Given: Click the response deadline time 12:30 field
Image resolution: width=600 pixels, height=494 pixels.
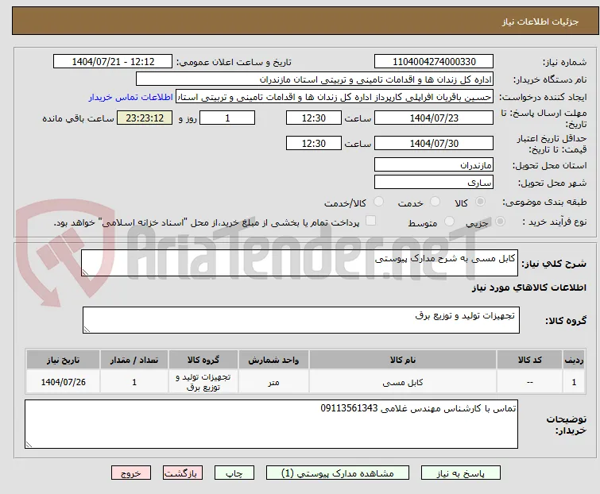Looking at the screenshot, I should pos(313,118).
